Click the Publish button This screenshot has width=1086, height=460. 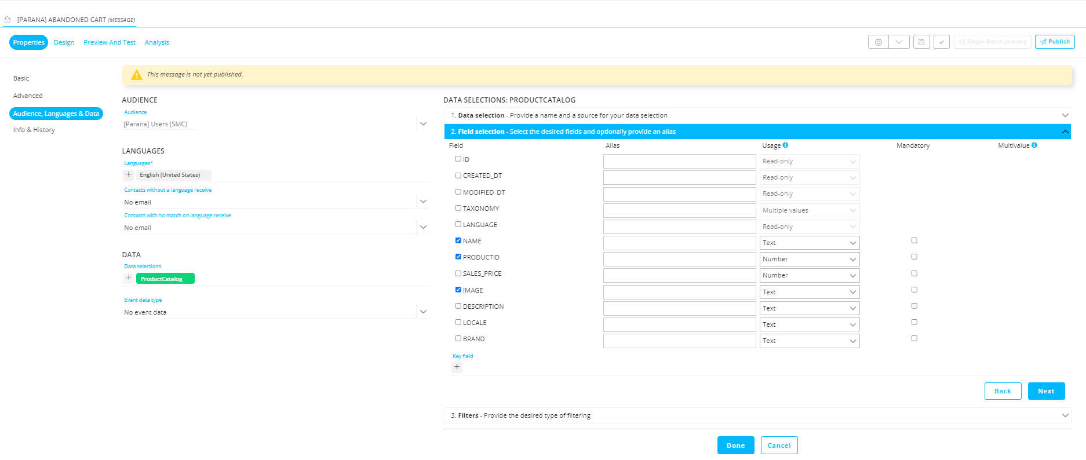(1054, 42)
